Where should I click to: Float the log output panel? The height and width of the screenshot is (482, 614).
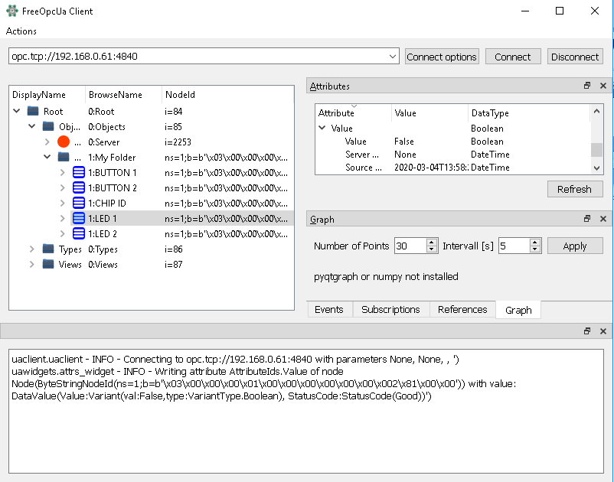tap(587, 331)
